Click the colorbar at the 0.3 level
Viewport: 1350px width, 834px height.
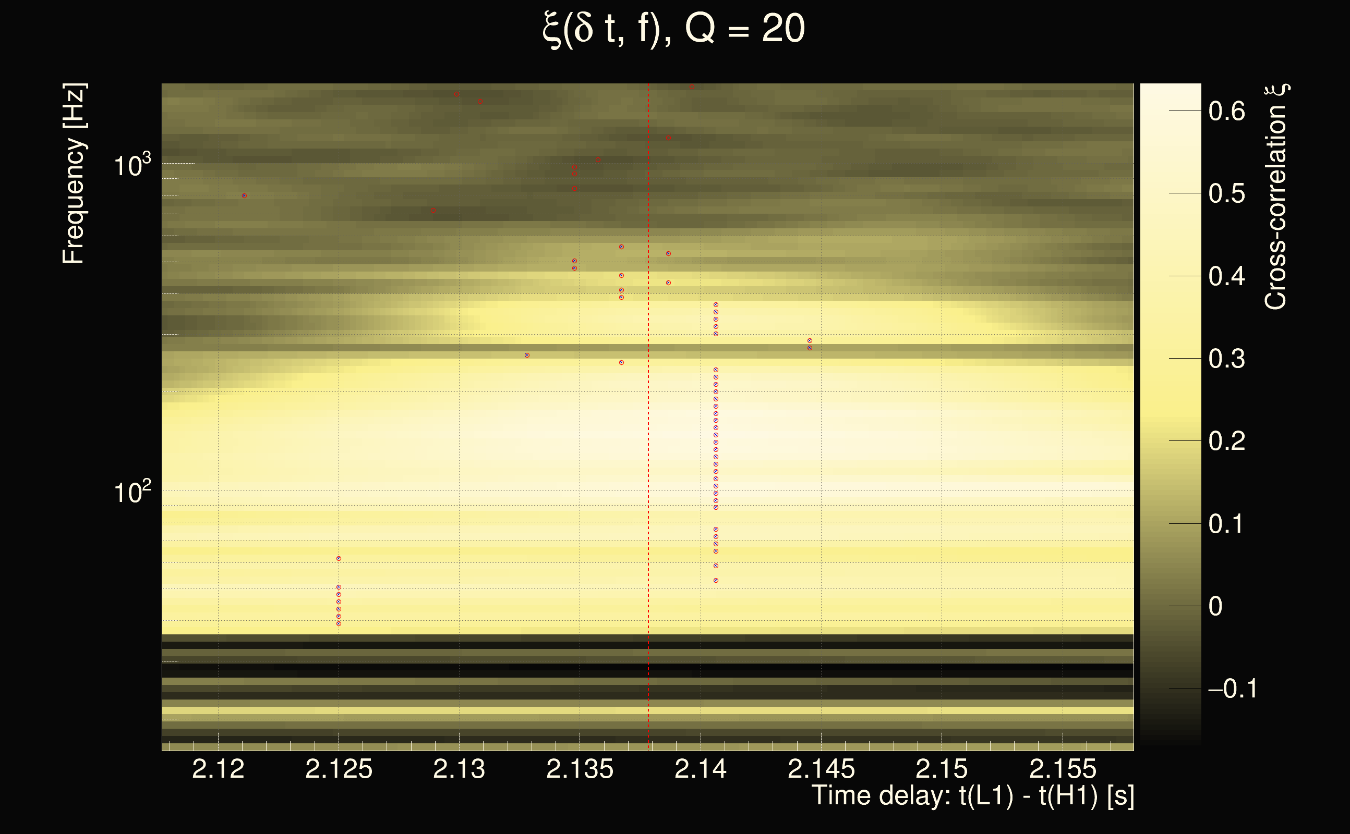point(1170,359)
